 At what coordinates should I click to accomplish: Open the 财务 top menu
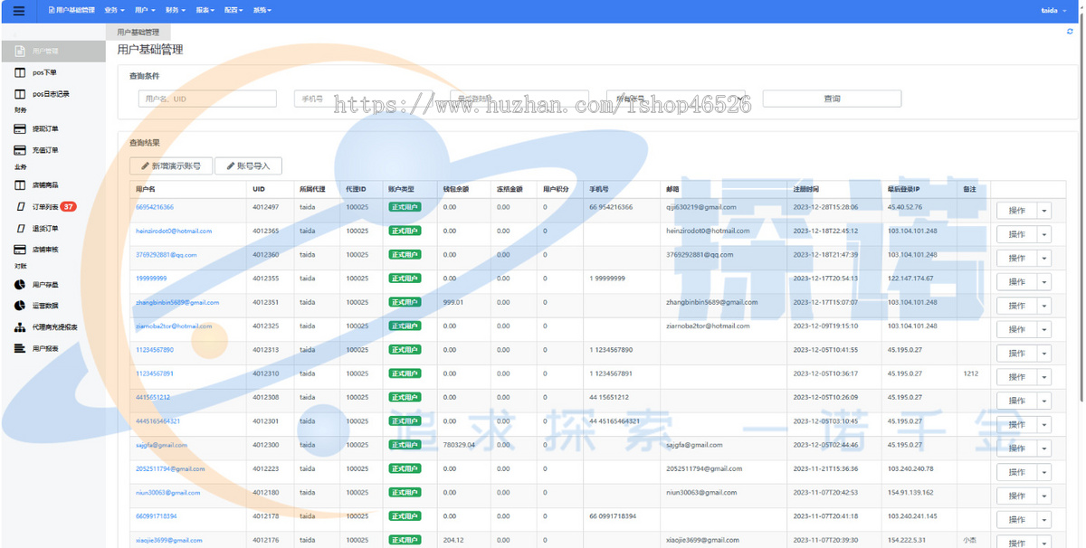(175, 10)
